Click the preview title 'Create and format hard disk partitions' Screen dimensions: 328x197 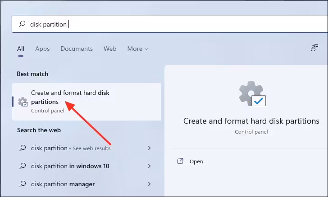251,121
